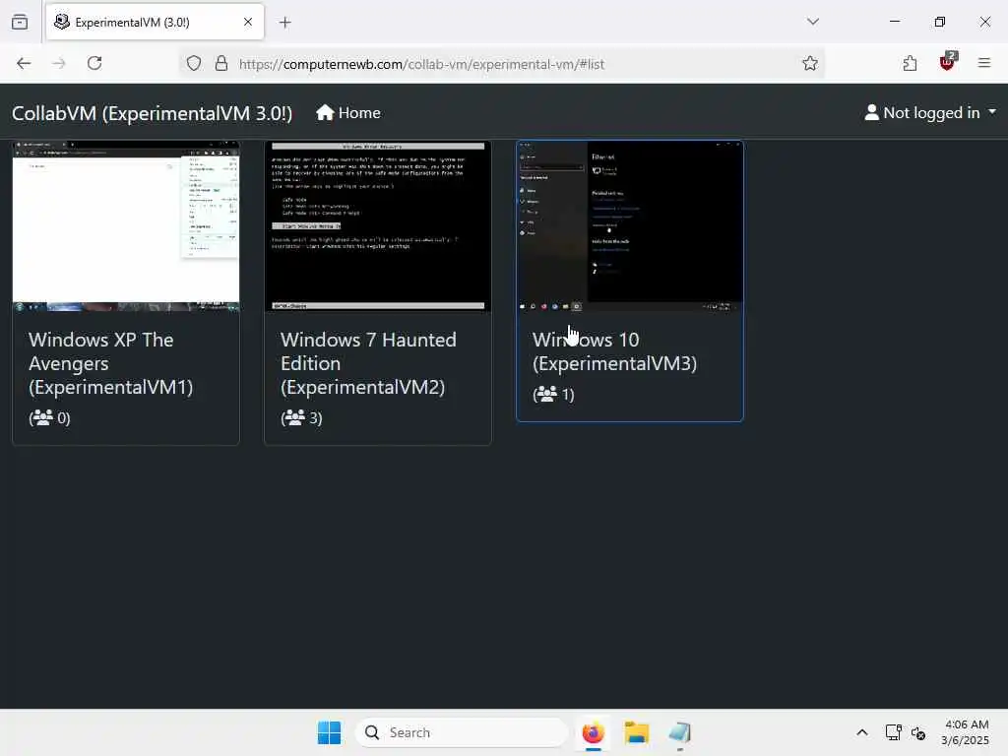Open the Windows 10 VM thumbnail
The image size is (1008, 756).
(x=630, y=226)
